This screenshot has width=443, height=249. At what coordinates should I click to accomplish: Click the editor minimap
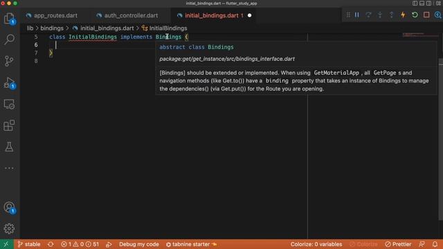point(420,35)
